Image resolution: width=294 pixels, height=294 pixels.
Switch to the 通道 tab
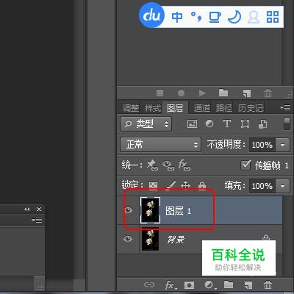202,108
